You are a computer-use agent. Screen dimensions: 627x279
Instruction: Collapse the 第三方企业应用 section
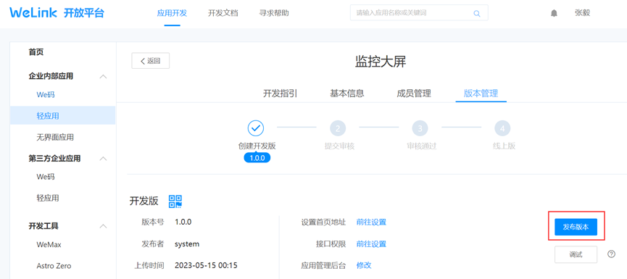pos(103,158)
